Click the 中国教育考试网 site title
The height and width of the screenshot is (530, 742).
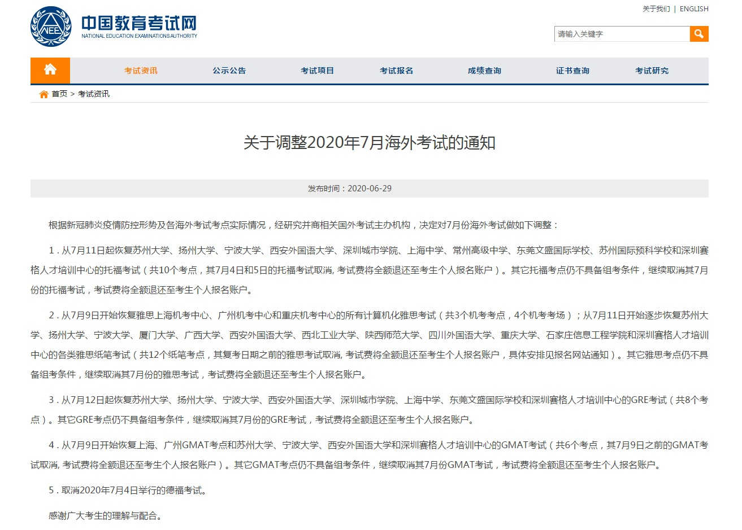(139, 23)
